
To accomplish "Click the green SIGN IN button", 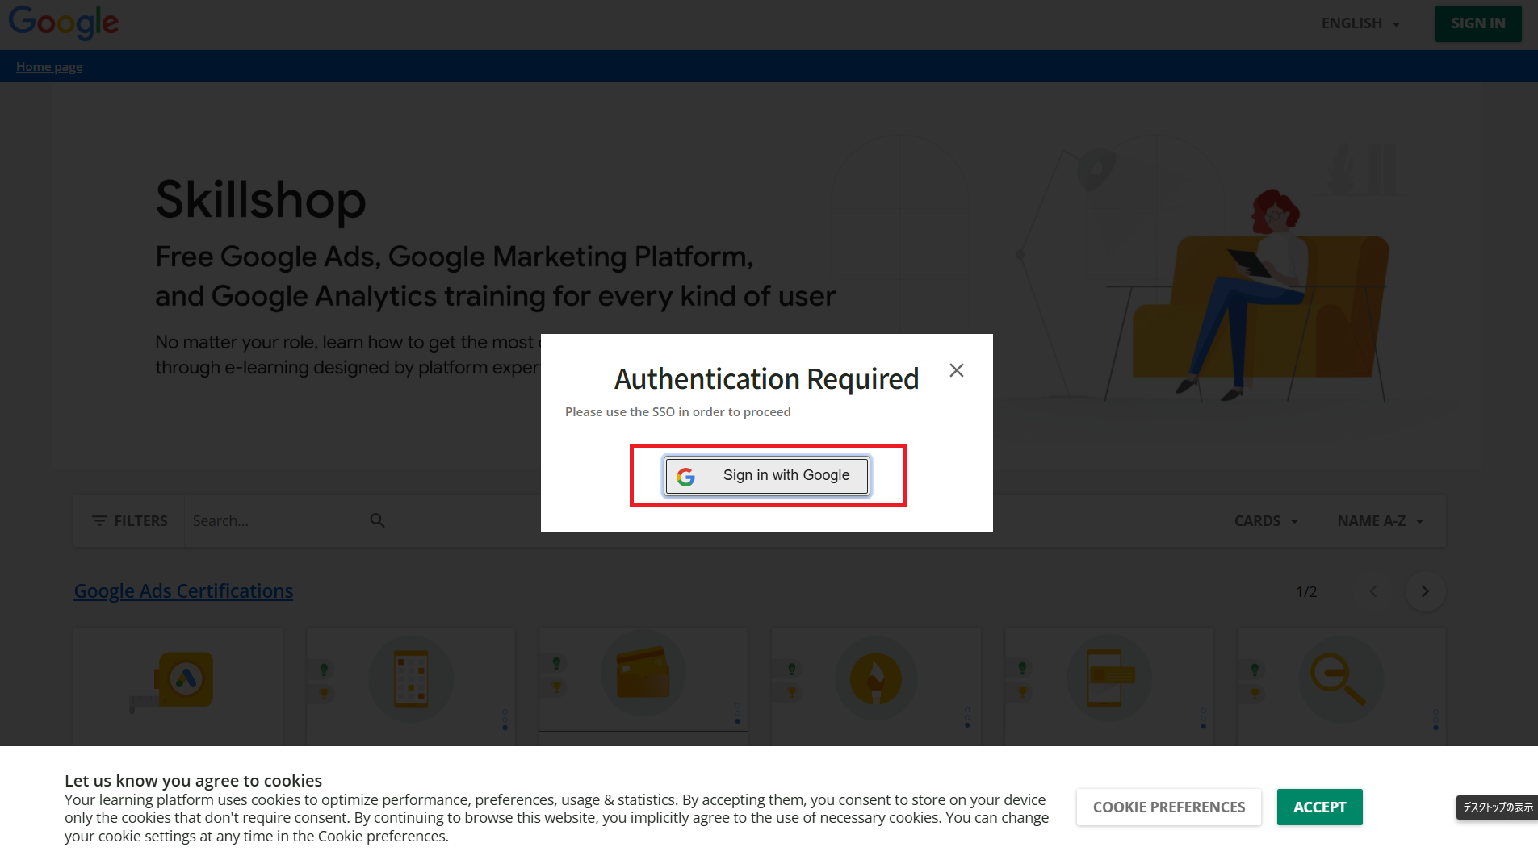I will click(1477, 23).
